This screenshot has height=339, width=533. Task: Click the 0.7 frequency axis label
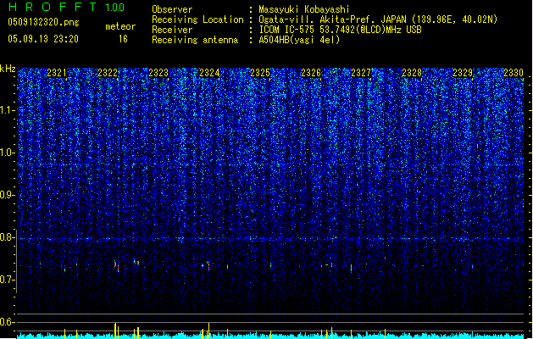point(8,280)
